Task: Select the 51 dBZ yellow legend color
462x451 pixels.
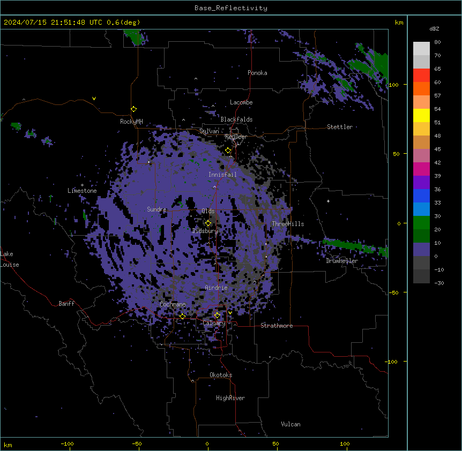Action: pyautogui.click(x=421, y=115)
